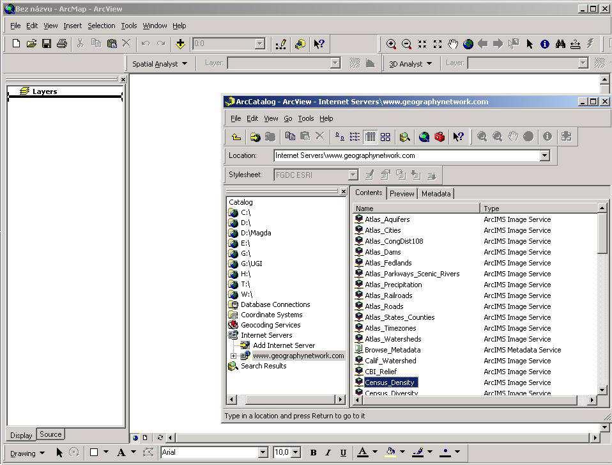Open the Spatial Analyst Layer dropdown

point(335,63)
